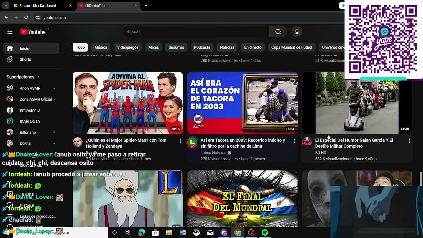Open a new browser tab
This screenshot has height=238, width=423.
pyautogui.click(x=146, y=6)
